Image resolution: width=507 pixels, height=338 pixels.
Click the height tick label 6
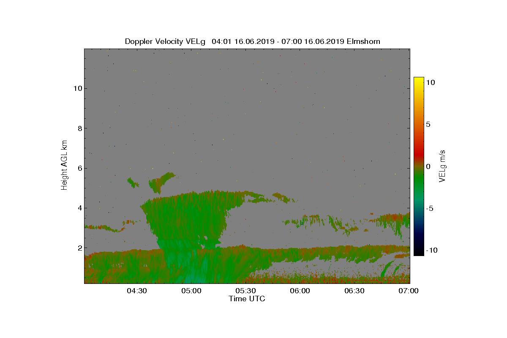tap(79, 168)
